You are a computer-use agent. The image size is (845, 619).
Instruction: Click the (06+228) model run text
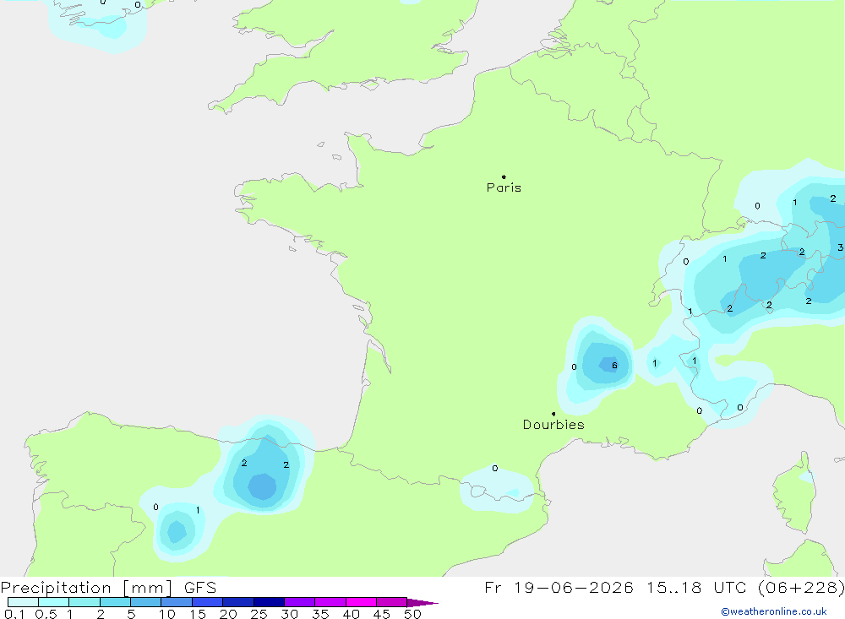[x=803, y=588]
